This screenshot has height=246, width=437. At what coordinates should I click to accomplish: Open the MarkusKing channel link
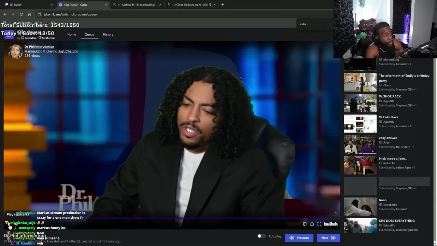33,51
